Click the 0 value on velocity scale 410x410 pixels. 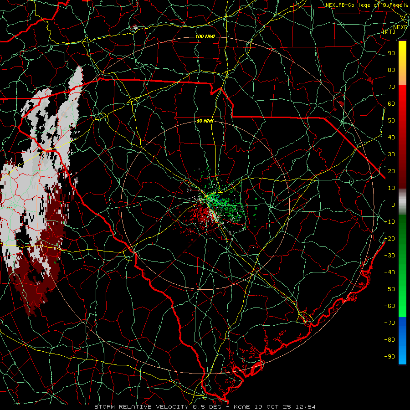coord(393,205)
